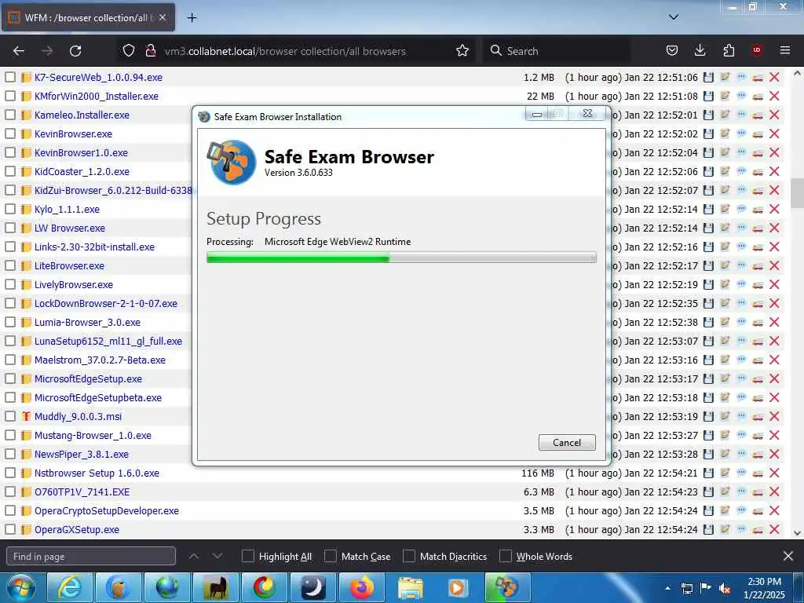Tick checkbox for LiteBrowser.exe

[10, 265]
